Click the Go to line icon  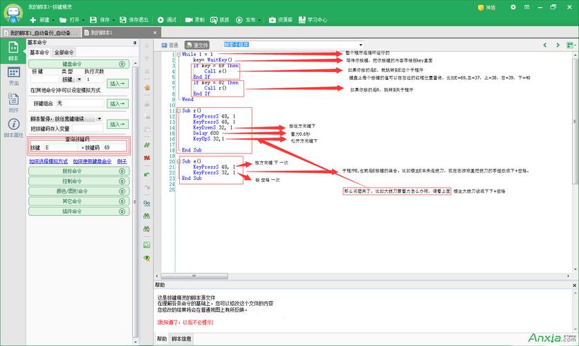pos(147,203)
